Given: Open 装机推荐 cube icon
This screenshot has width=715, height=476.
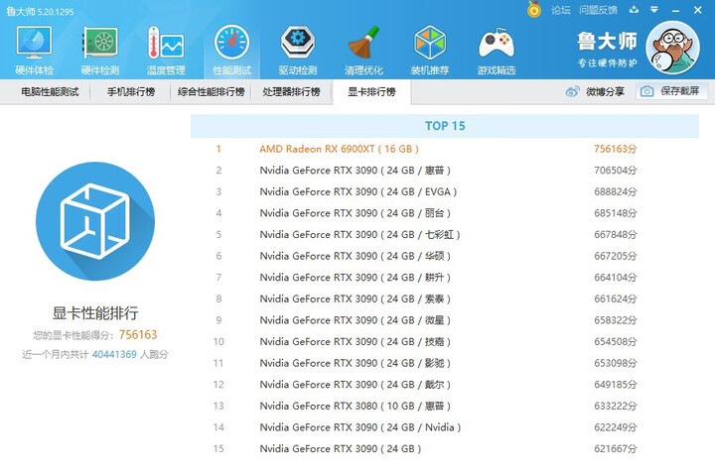Looking at the screenshot, I should (x=430, y=43).
